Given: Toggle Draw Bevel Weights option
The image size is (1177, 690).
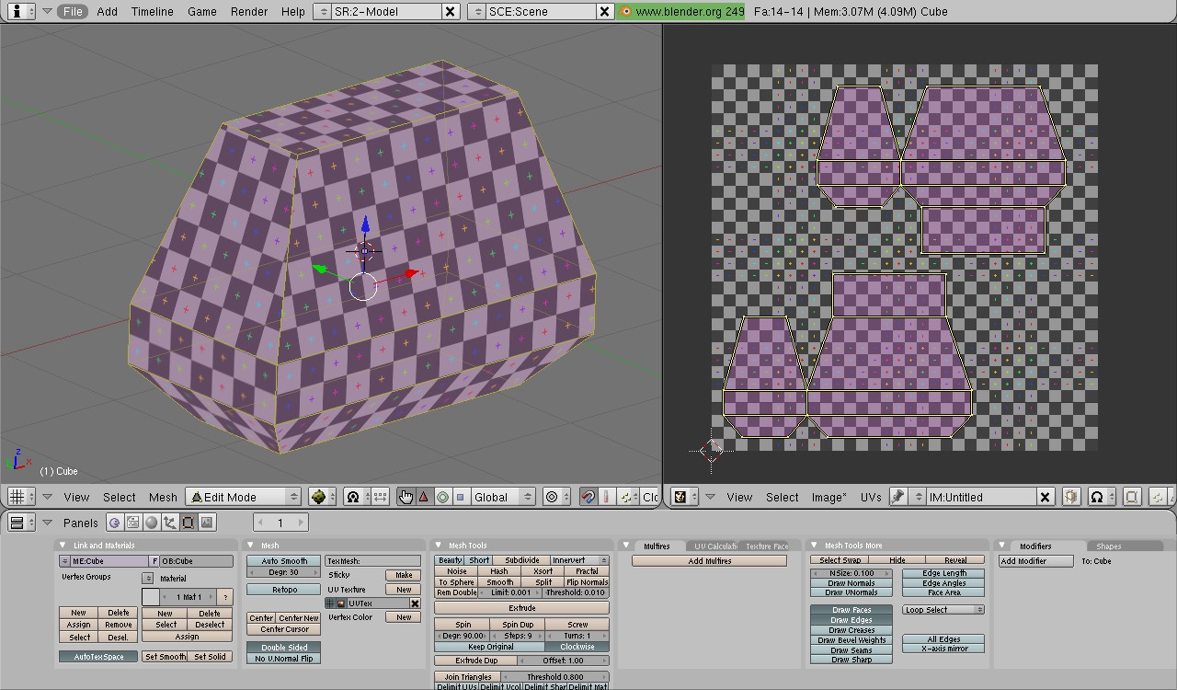Looking at the screenshot, I should [x=851, y=640].
